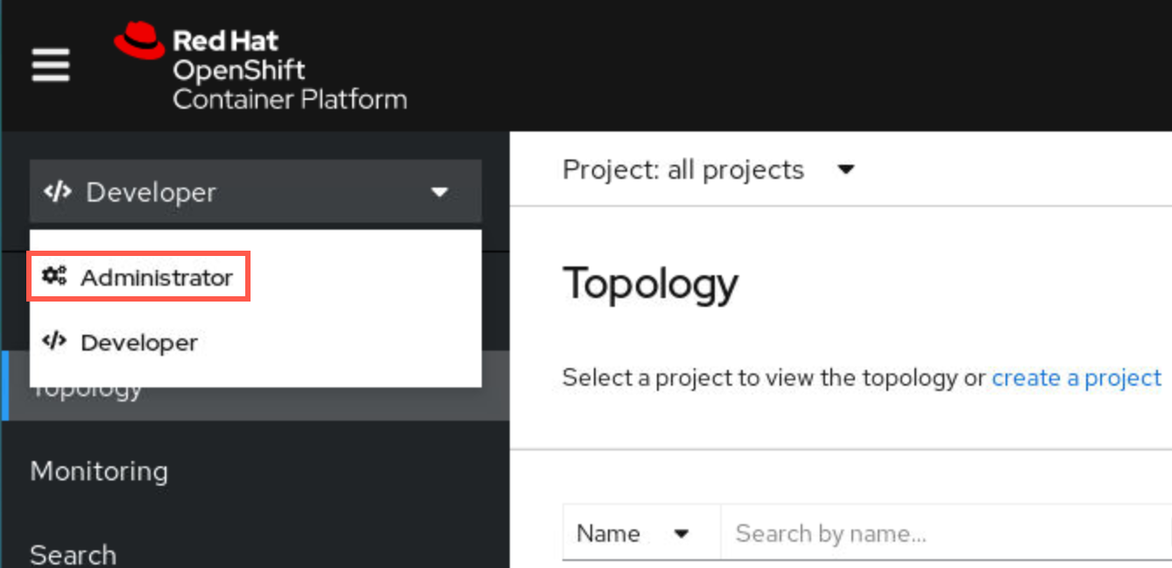This screenshot has height=568, width=1172.
Task: Click the Administrator gears icon
Action: pyautogui.click(x=54, y=276)
